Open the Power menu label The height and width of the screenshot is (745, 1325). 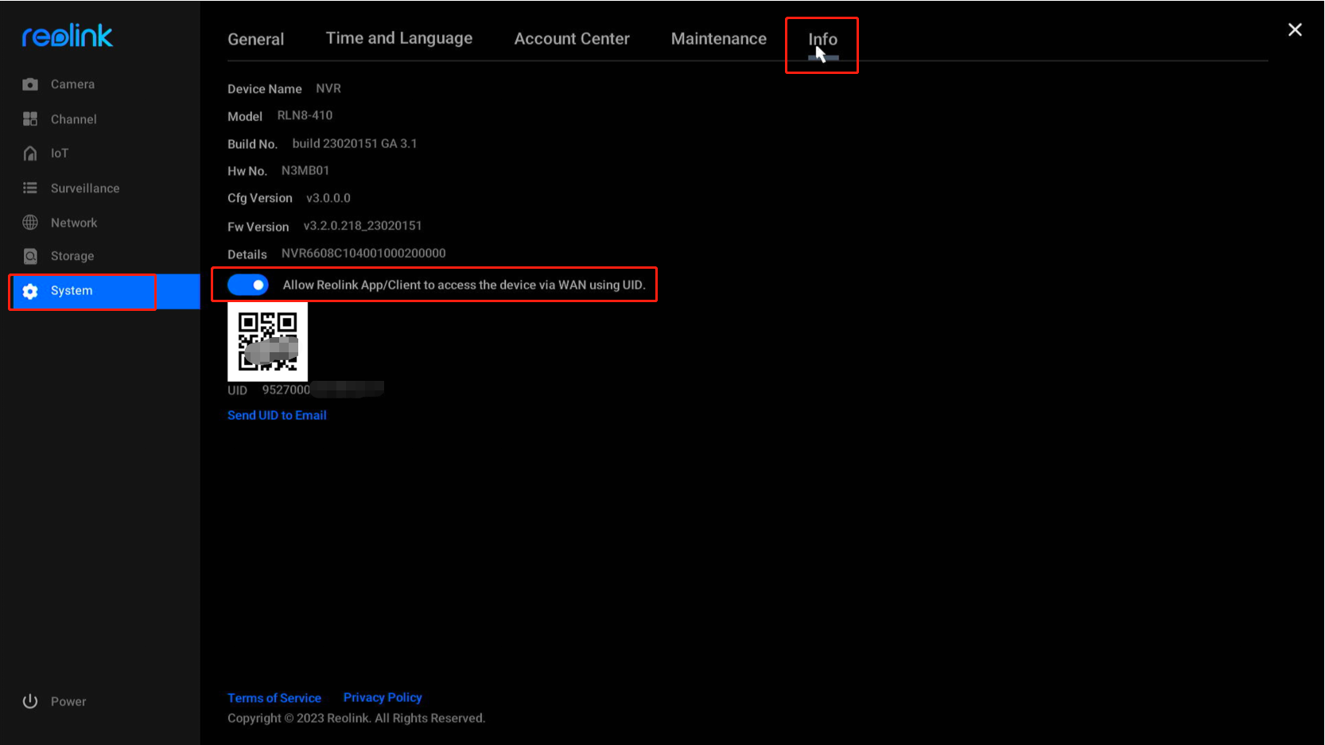(68, 701)
